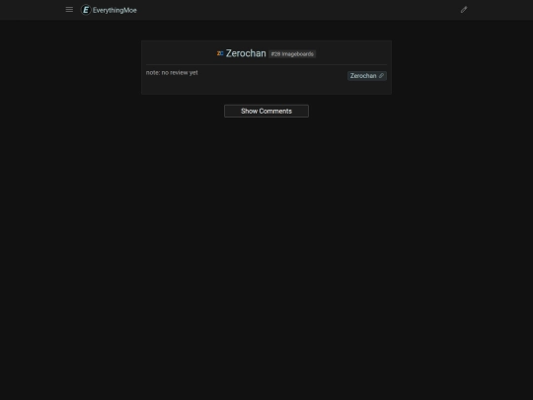Click the Zerochan page title
The width and height of the screenshot is (533, 400).
click(246, 53)
